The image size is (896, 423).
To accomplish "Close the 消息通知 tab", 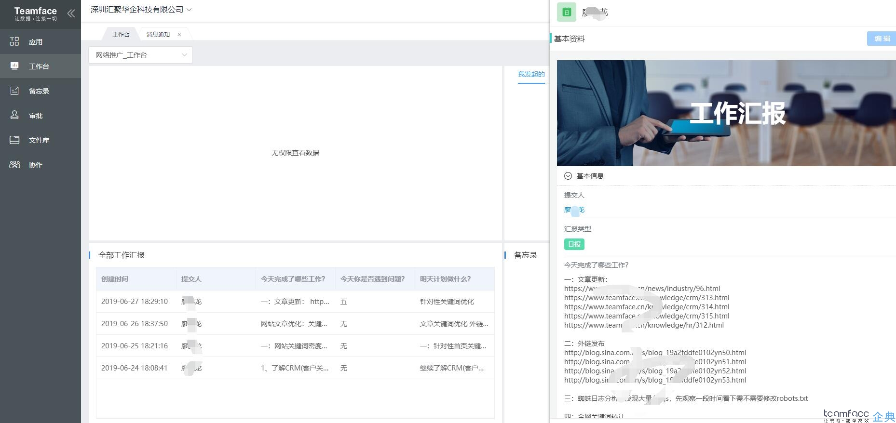I will [x=179, y=34].
